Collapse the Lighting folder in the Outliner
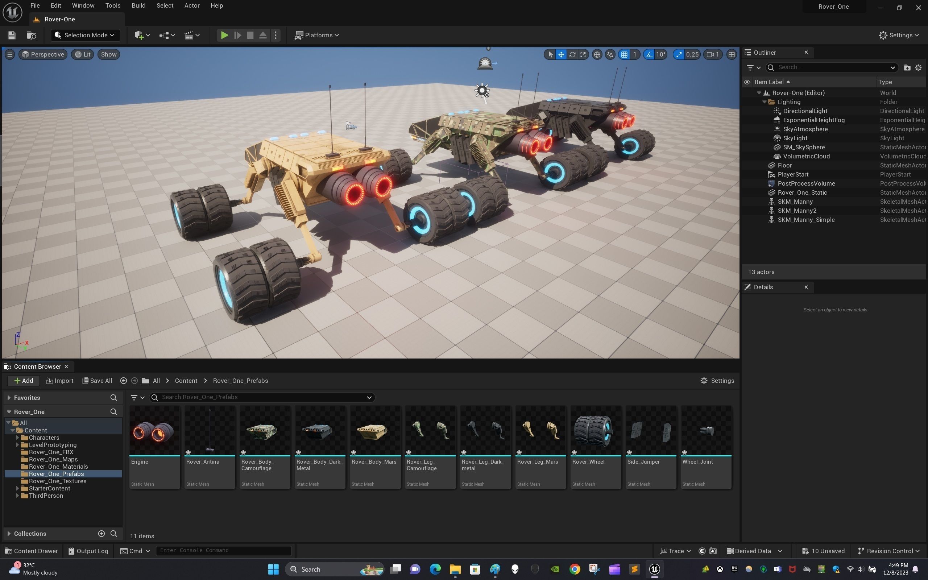The width and height of the screenshot is (928, 580). (x=764, y=102)
